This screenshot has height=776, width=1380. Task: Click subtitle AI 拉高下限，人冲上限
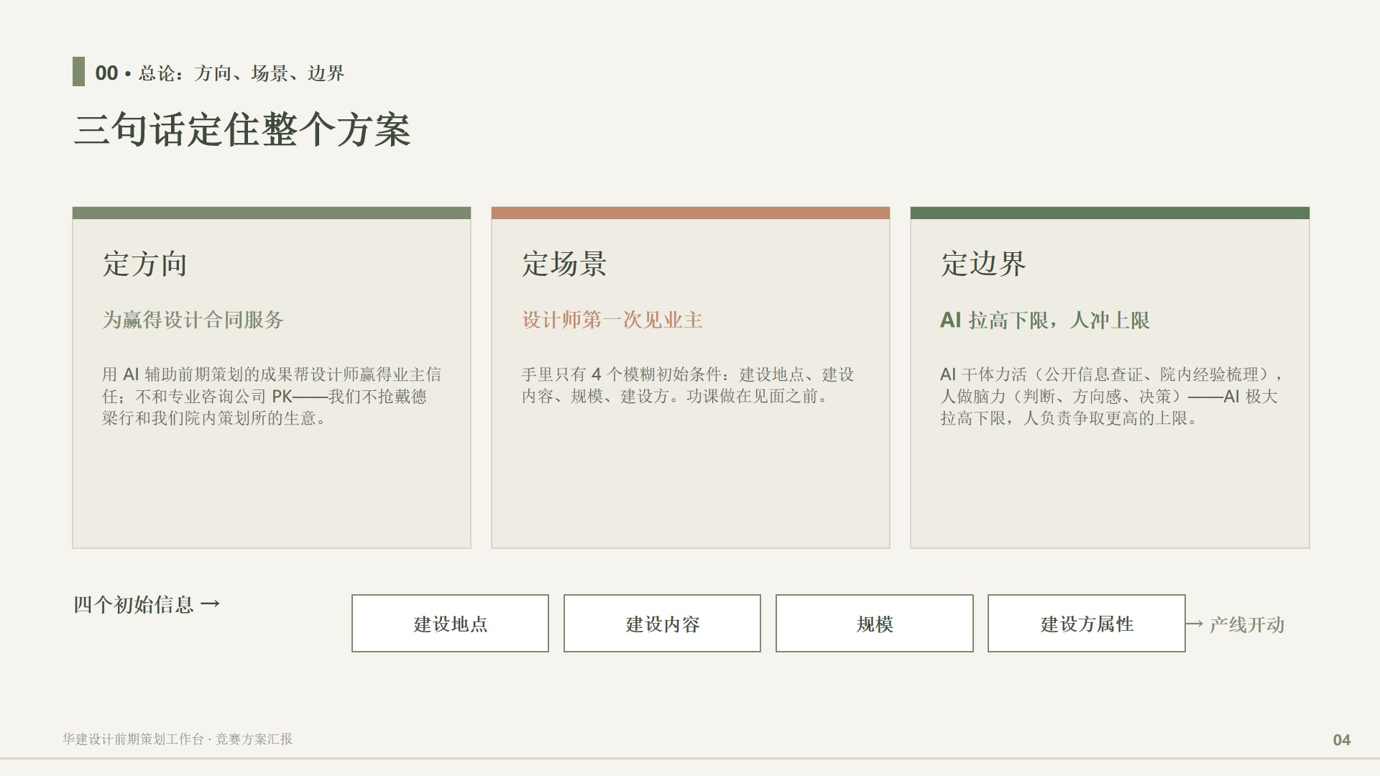1045,320
